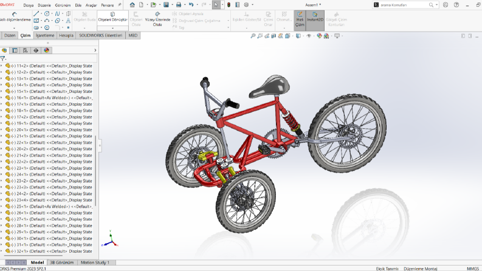Click the feature tree vertical scrollbar
Screen dimensions: 482x271
95,171
